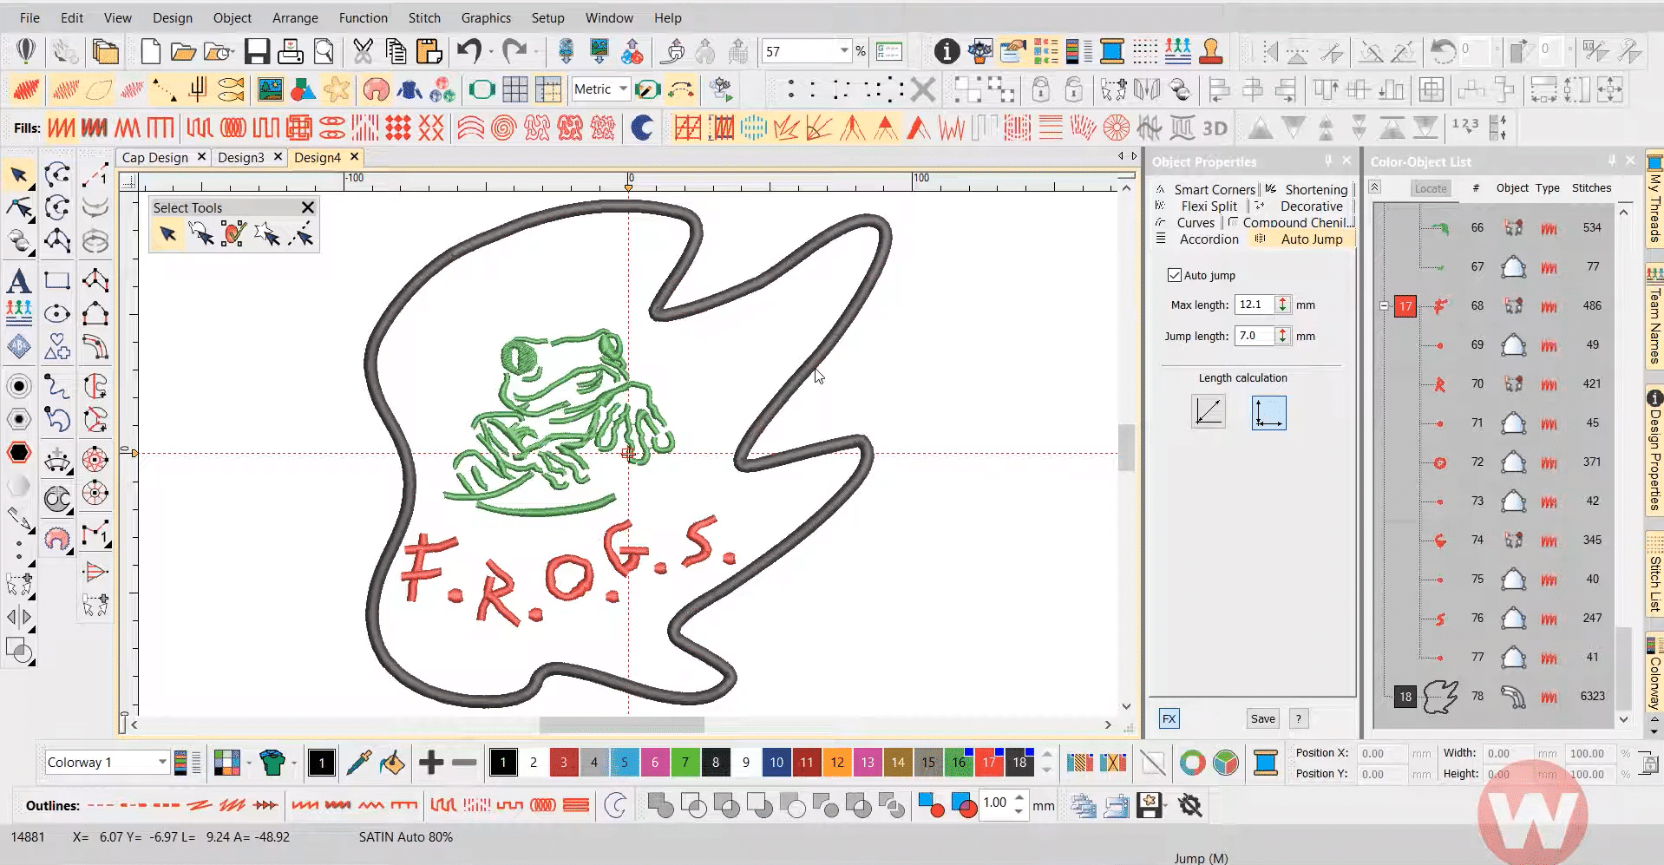Click the Save button in Object Properties
Screen dimensions: 1664x865
point(1262,718)
